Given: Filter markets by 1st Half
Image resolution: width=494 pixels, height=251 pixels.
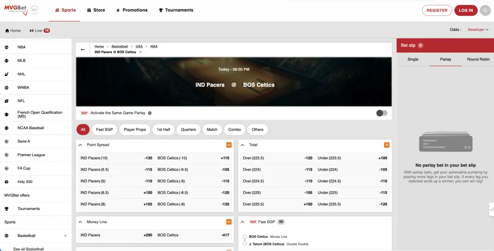Looking at the screenshot, I should pos(164,130).
